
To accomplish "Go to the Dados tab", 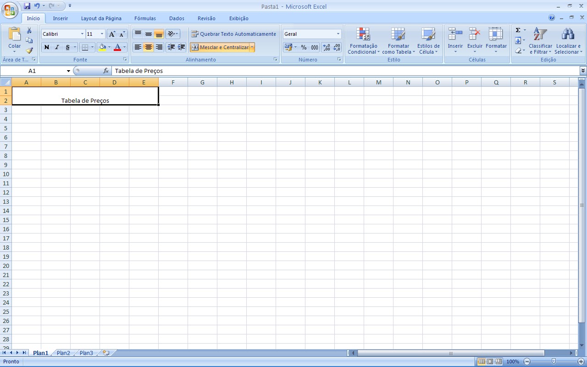I will tap(177, 18).
